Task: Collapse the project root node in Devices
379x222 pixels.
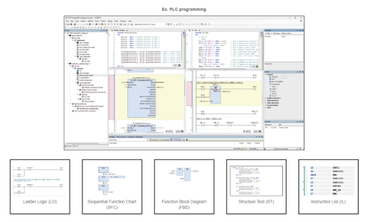Action: 66,33
